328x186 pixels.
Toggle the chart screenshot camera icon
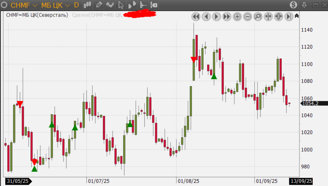(x=154, y=5)
